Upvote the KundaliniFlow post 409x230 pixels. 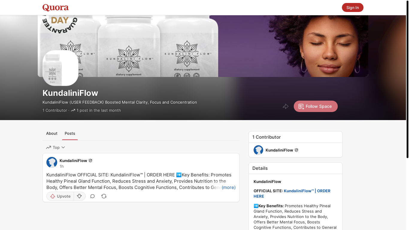click(x=60, y=196)
